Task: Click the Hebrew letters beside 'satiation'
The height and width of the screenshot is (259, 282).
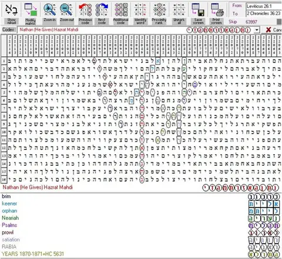Action: coord(264,240)
